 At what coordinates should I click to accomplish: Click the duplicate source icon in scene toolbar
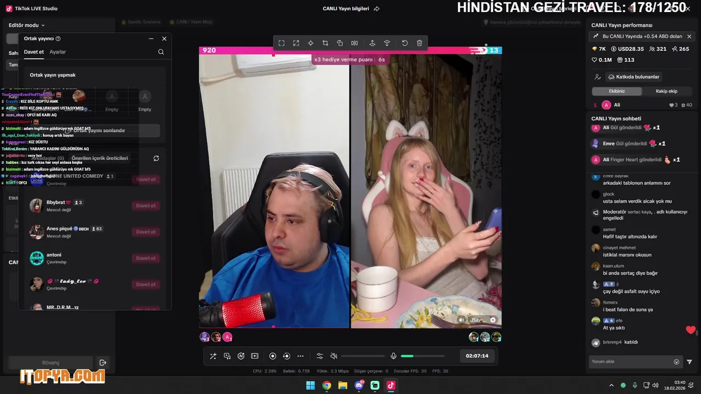pyautogui.click(x=340, y=43)
